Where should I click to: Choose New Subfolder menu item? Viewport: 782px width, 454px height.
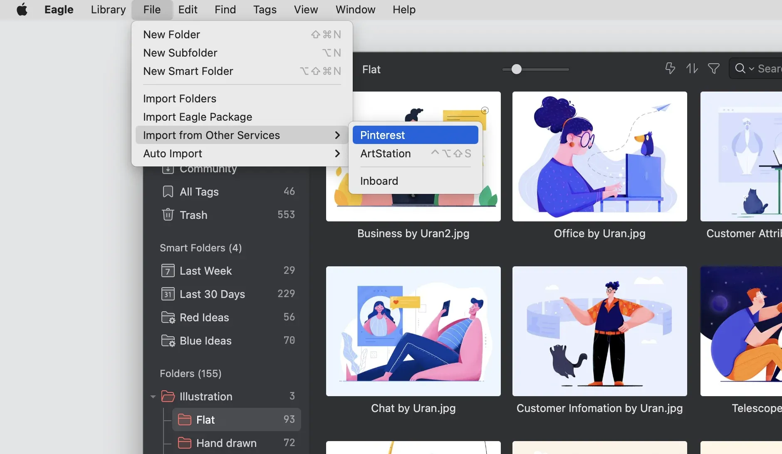242,53
